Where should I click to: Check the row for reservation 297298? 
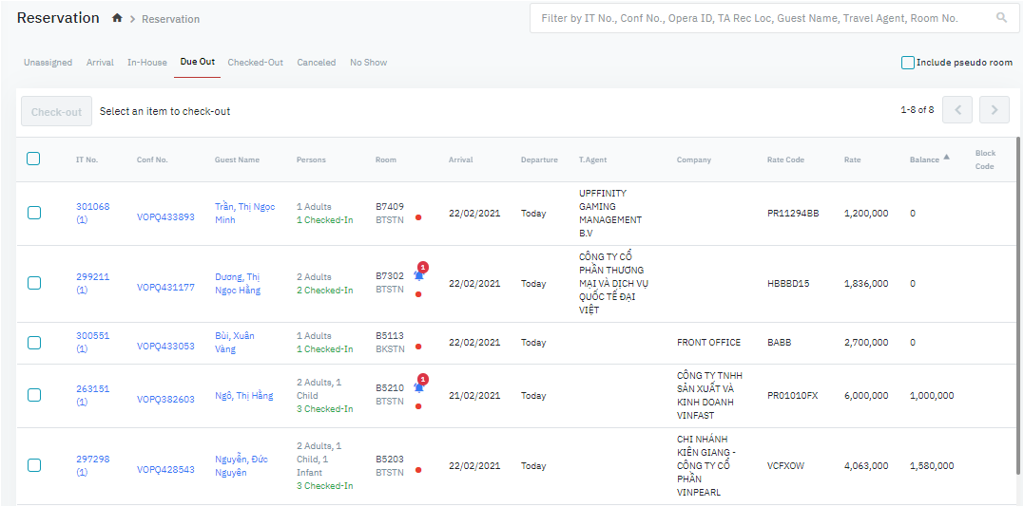tap(34, 466)
